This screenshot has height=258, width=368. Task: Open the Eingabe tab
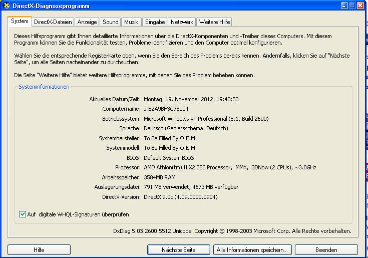point(155,22)
